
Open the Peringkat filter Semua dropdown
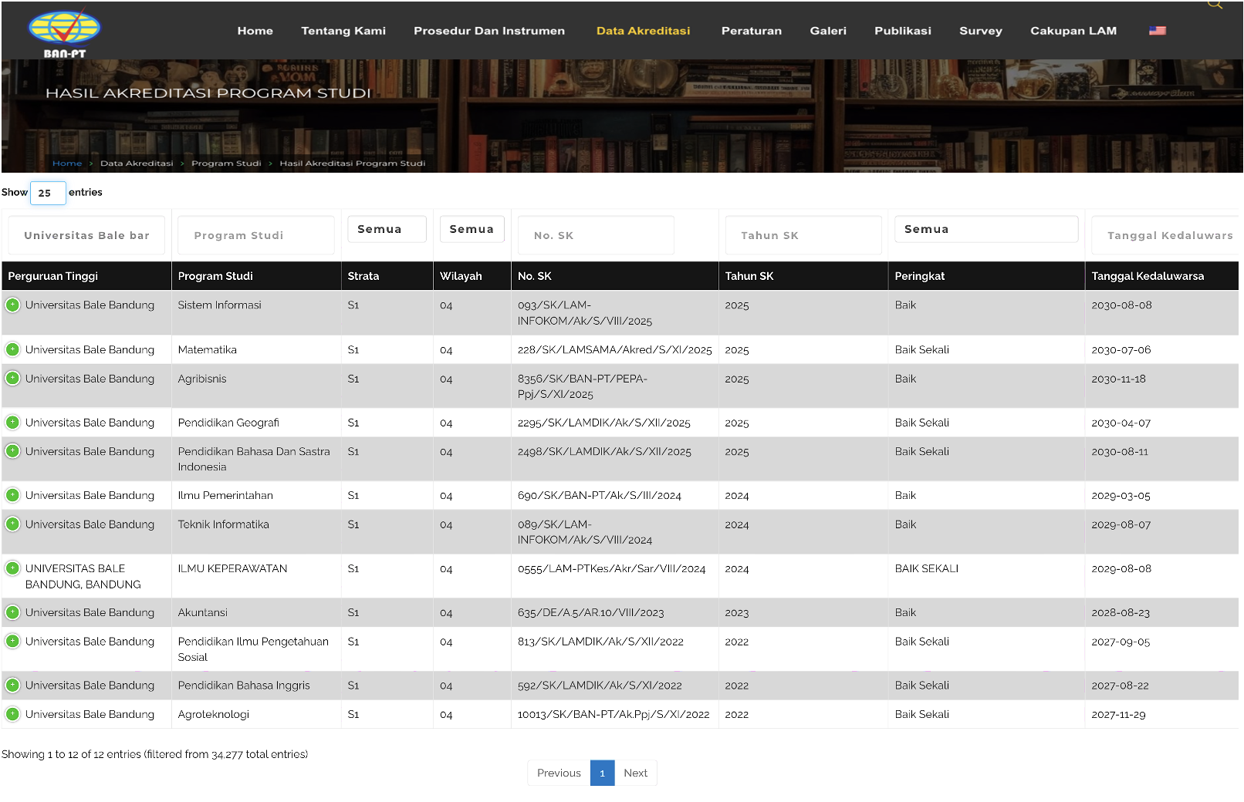986,229
